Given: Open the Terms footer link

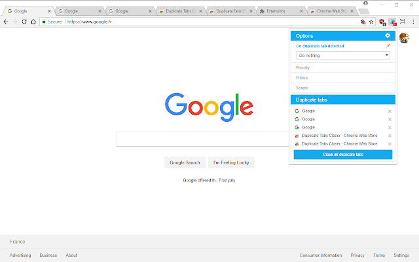Looking at the screenshot, I should pyautogui.click(x=379, y=255).
